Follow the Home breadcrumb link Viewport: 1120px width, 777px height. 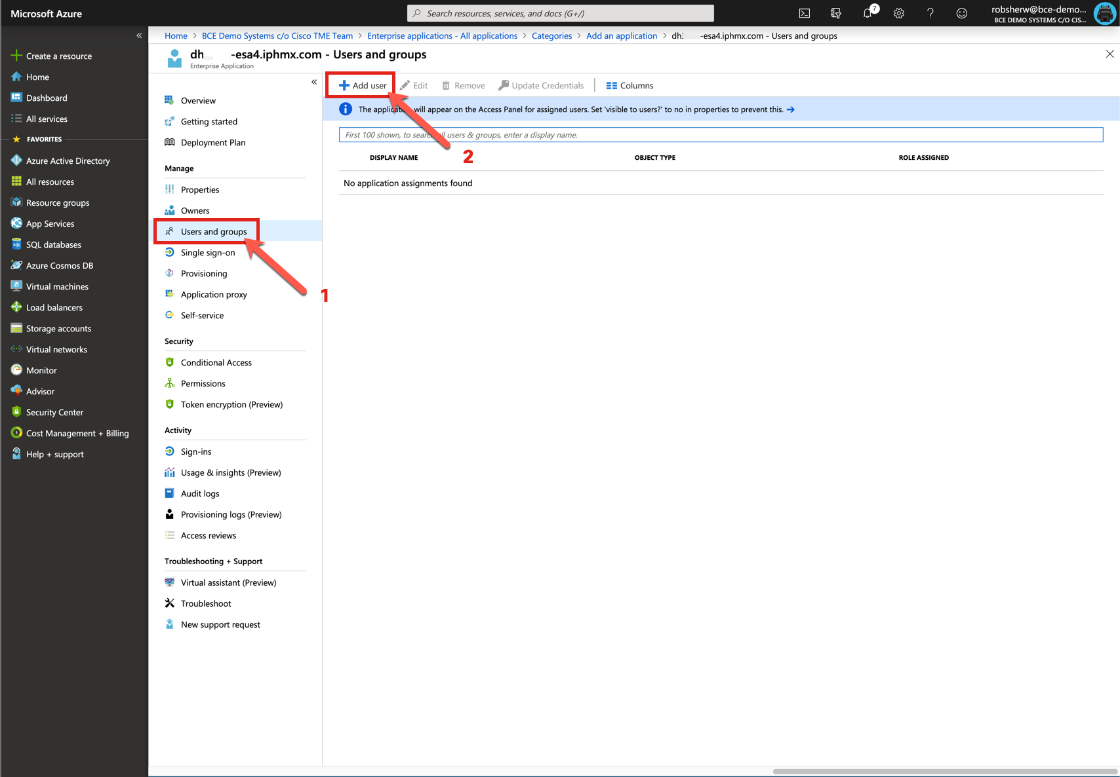point(176,36)
